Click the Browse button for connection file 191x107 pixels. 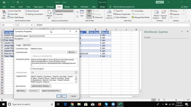click(x=72, y=52)
